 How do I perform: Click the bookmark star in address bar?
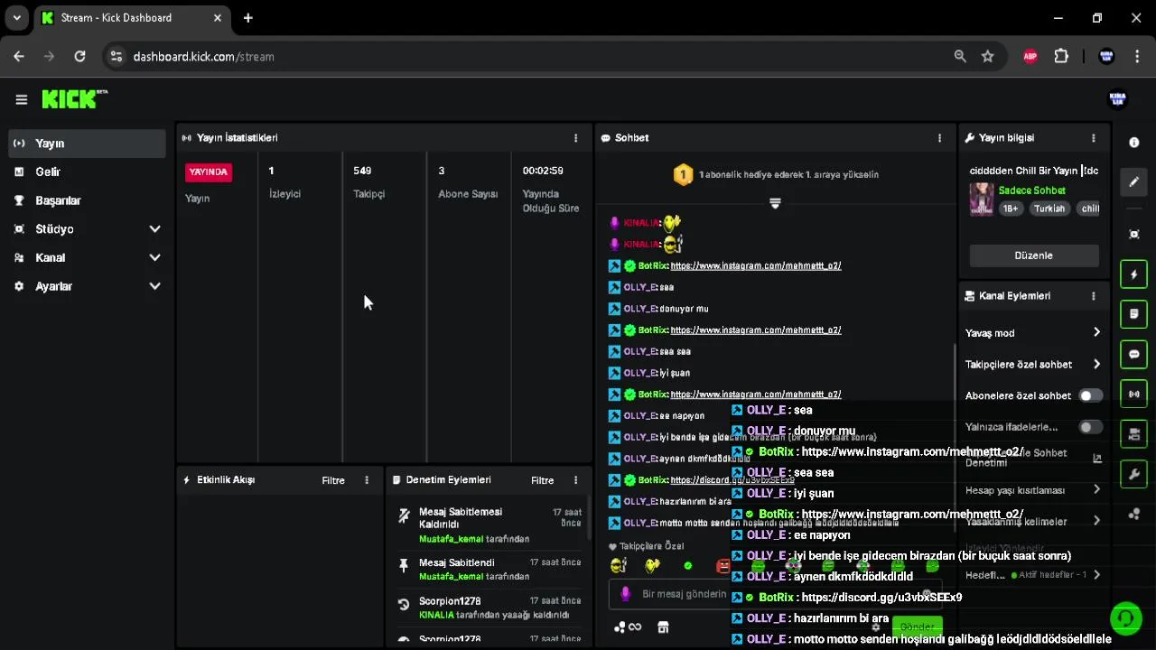(x=987, y=56)
